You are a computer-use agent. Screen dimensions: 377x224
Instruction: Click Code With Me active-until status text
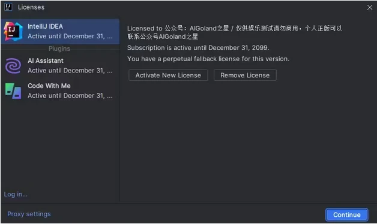click(x=70, y=96)
